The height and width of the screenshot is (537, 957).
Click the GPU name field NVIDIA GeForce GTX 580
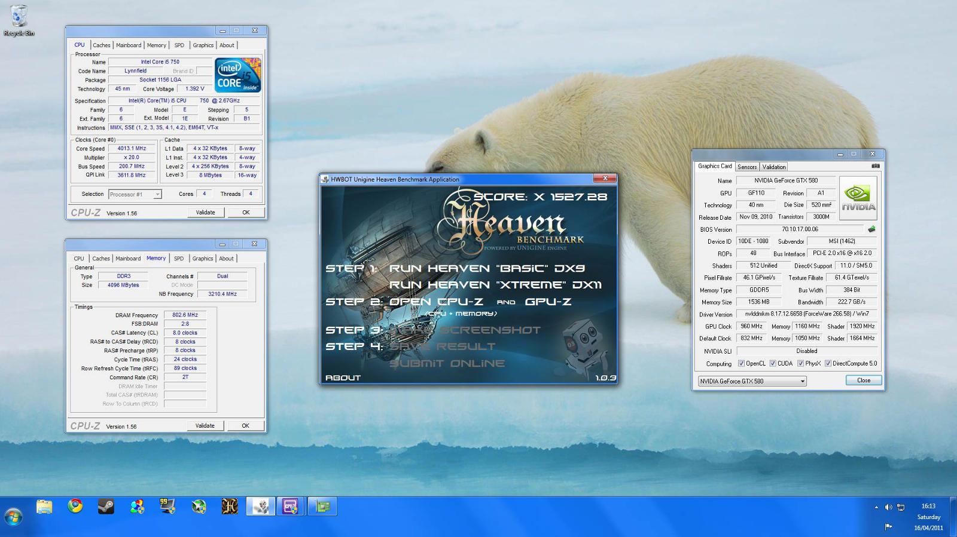point(786,180)
